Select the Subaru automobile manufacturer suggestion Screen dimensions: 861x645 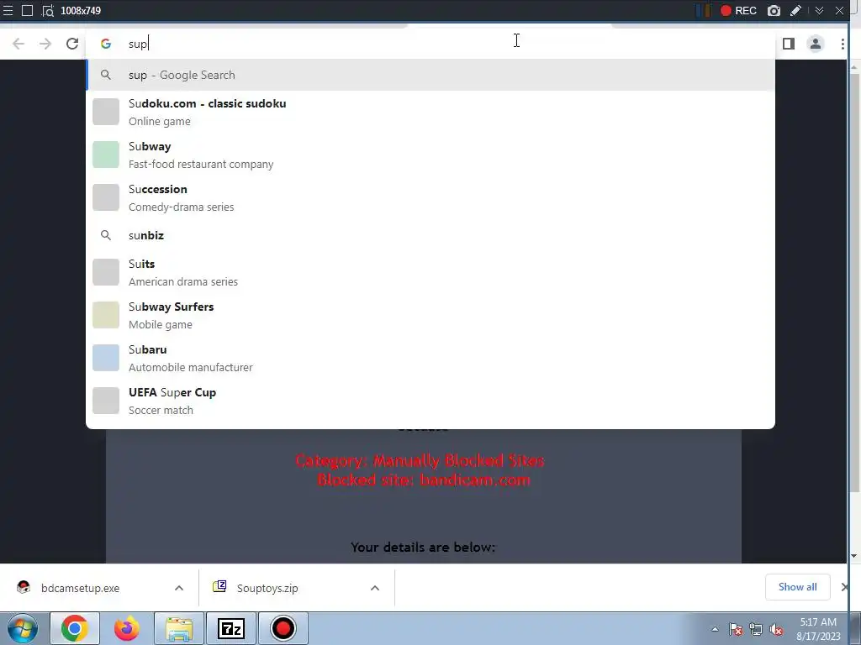point(430,358)
